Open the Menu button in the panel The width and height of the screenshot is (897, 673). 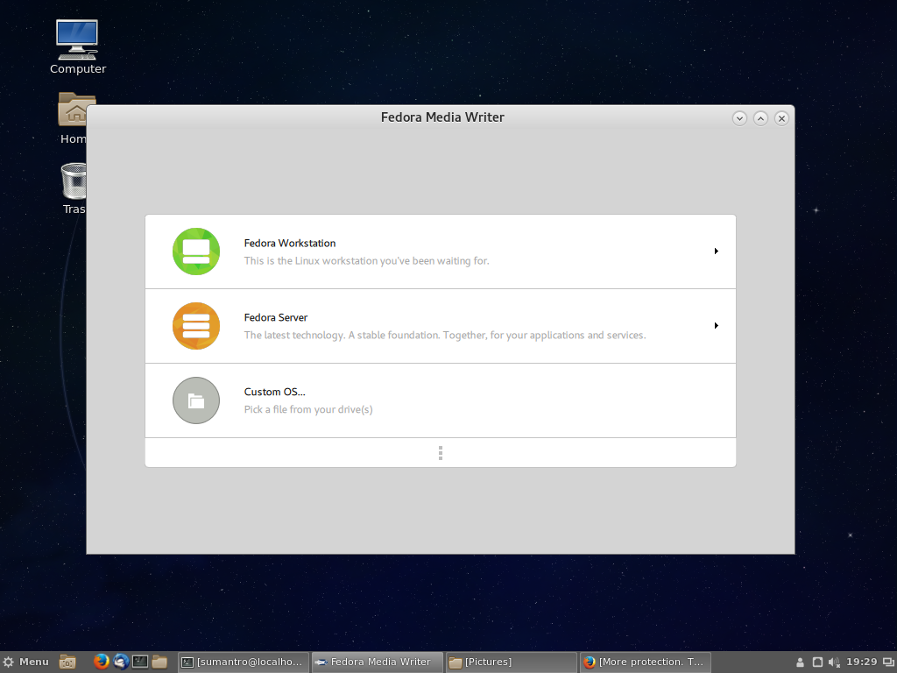click(25, 662)
